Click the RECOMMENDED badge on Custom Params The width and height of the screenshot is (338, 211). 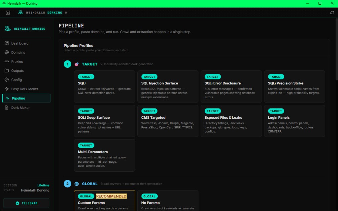[111, 196]
